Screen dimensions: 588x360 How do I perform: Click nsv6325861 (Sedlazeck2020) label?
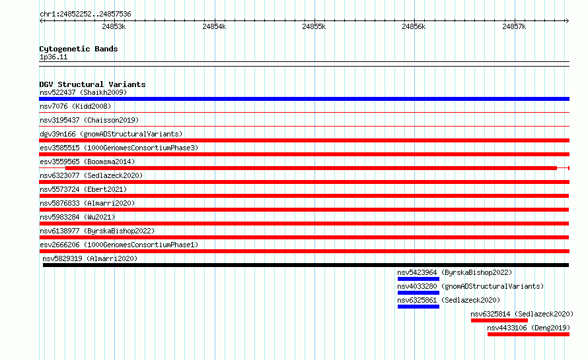449,300
